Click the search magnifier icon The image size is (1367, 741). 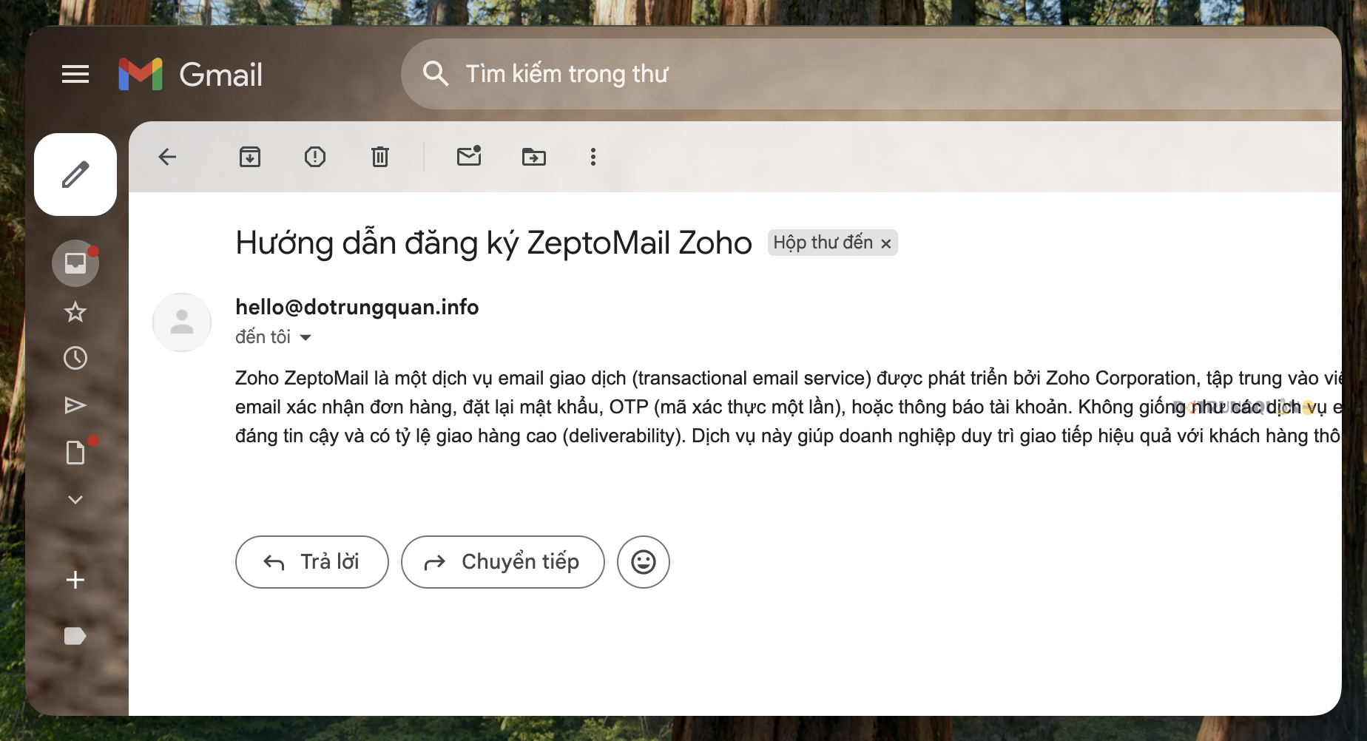435,74
